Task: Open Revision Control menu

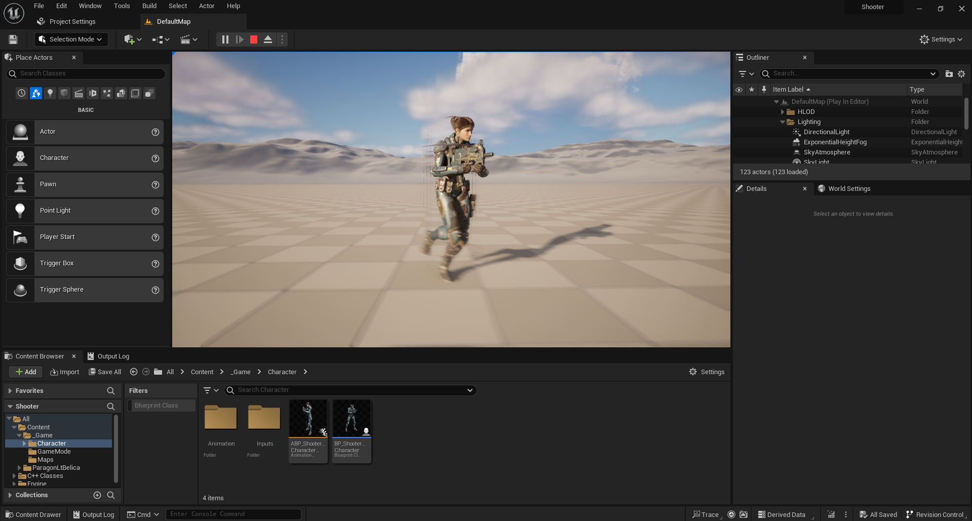Action: pyautogui.click(x=935, y=514)
